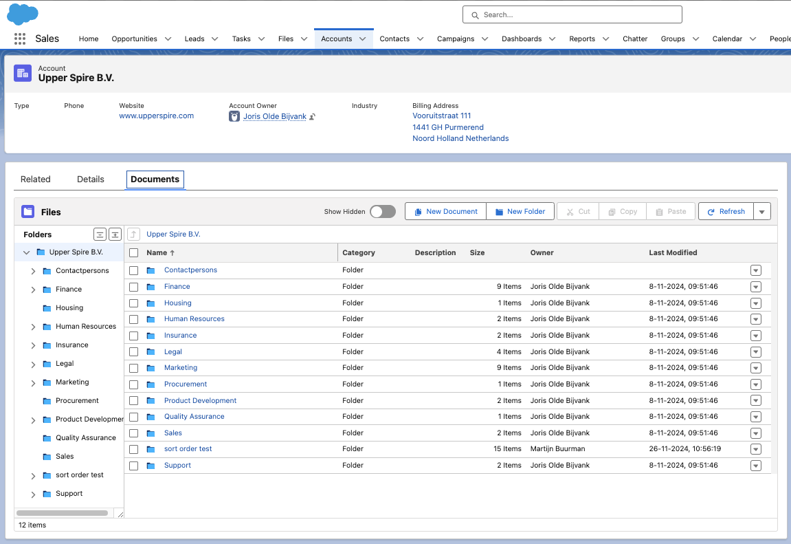Click the global Search field
Image resolution: width=791 pixels, height=544 pixels.
[572, 14]
